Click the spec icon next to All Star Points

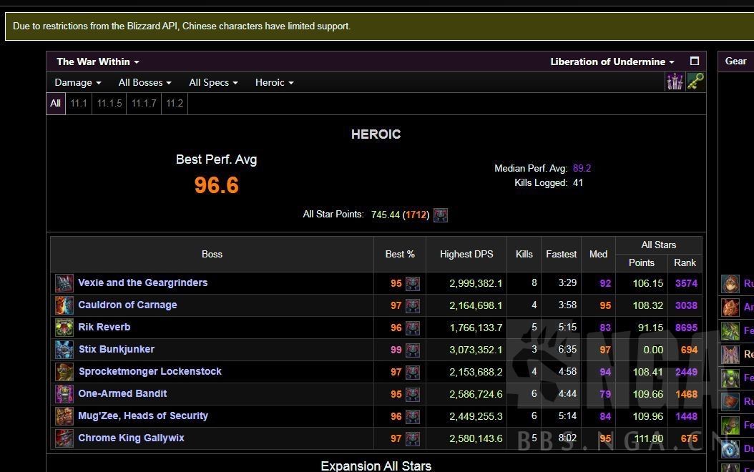click(x=441, y=215)
